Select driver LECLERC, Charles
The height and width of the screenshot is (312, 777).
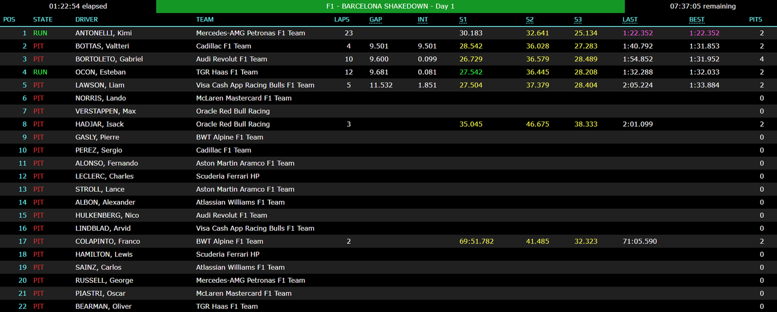(x=104, y=177)
